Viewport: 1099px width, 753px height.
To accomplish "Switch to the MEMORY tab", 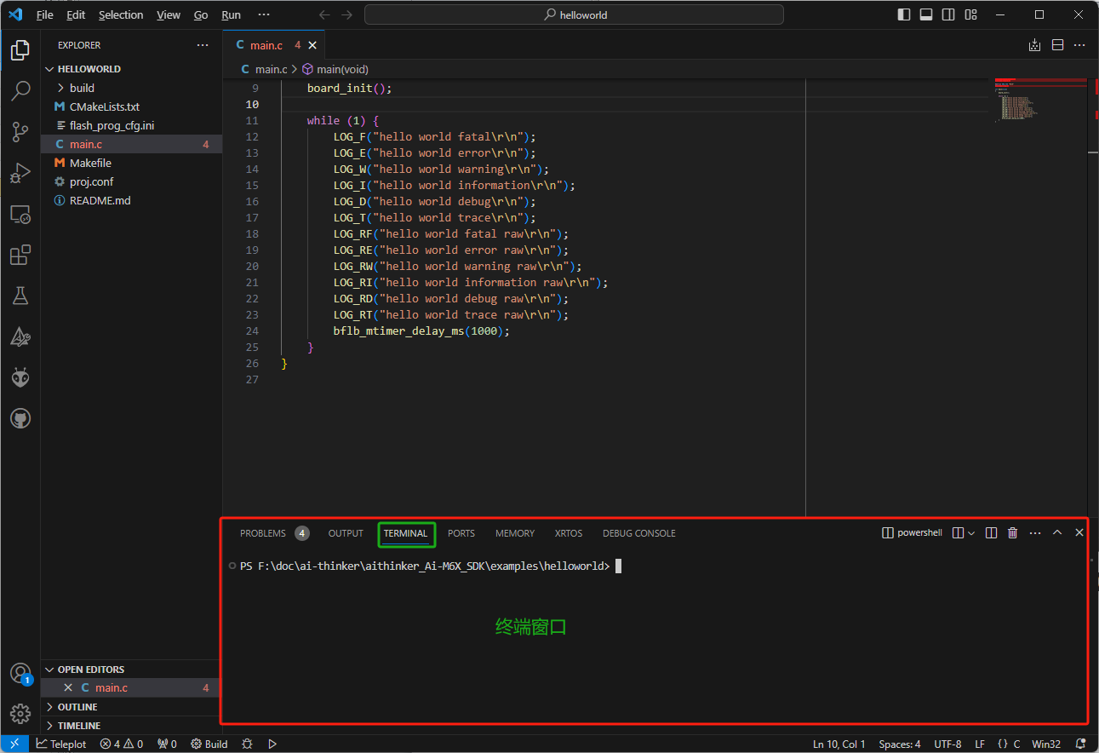I will tap(515, 533).
